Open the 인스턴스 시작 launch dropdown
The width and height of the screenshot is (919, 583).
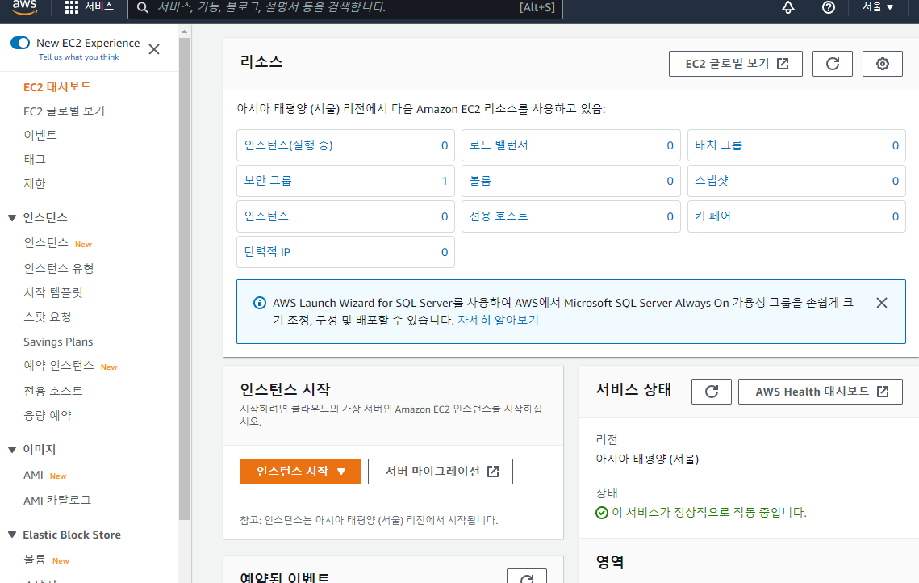point(300,472)
